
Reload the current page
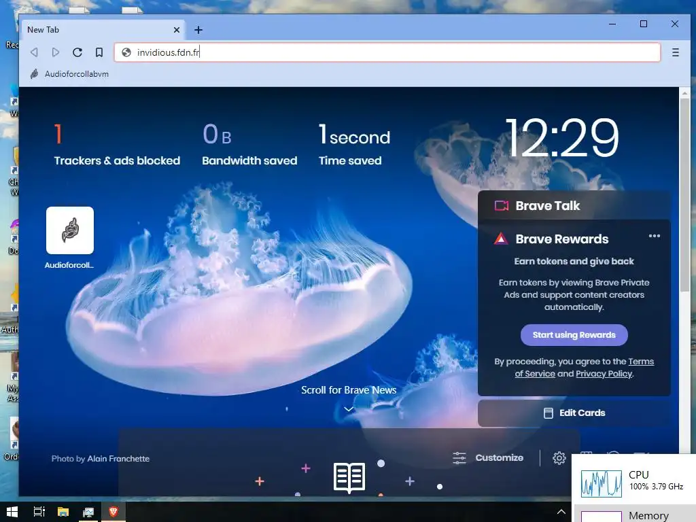point(77,52)
